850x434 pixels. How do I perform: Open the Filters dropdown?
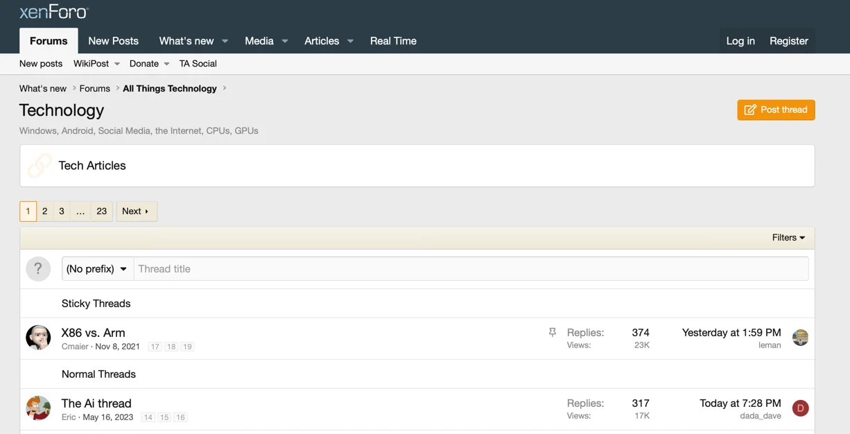[788, 238]
